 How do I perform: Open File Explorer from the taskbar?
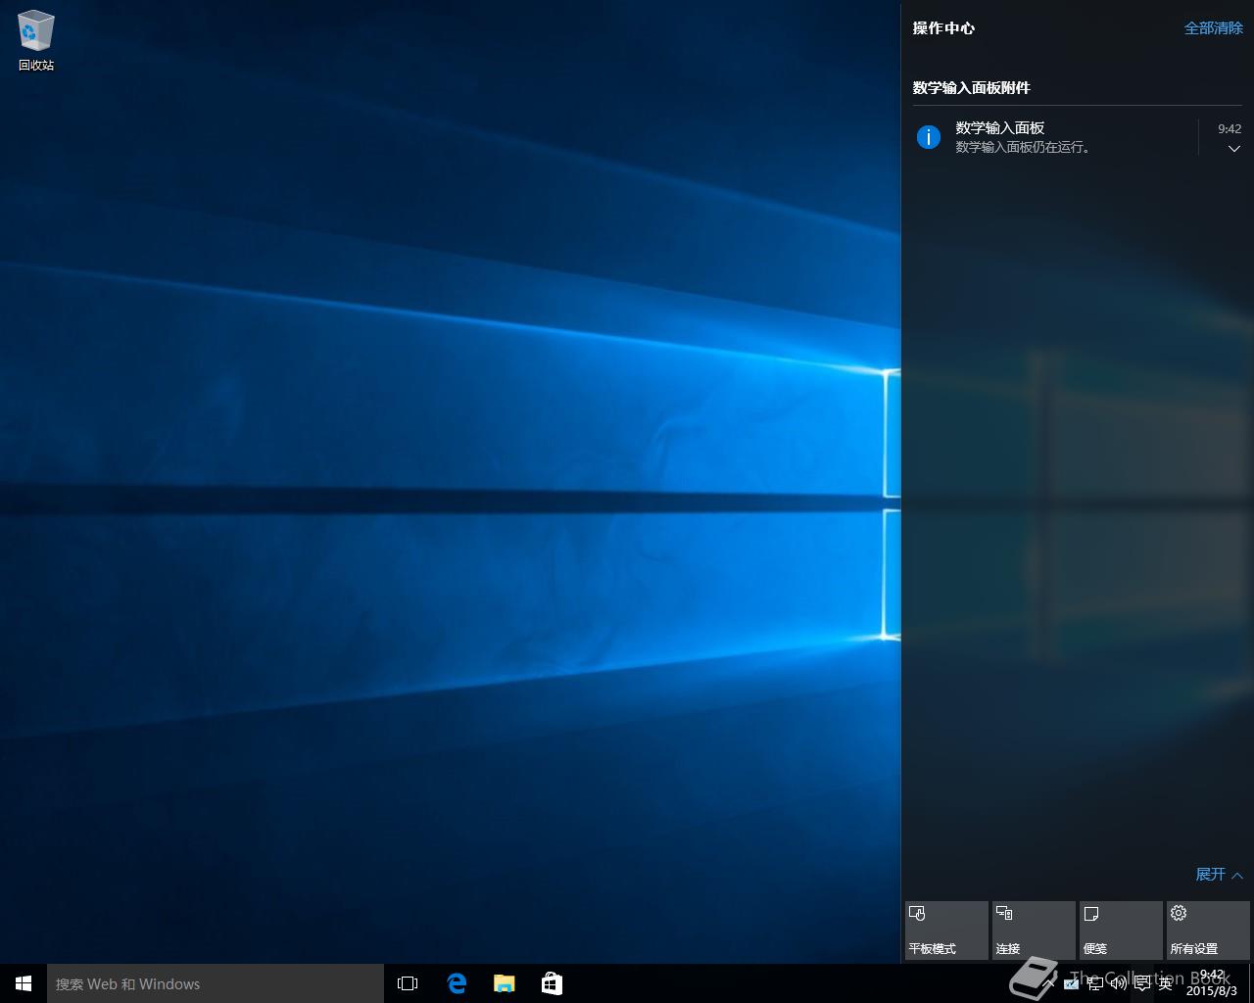pos(505,983)
